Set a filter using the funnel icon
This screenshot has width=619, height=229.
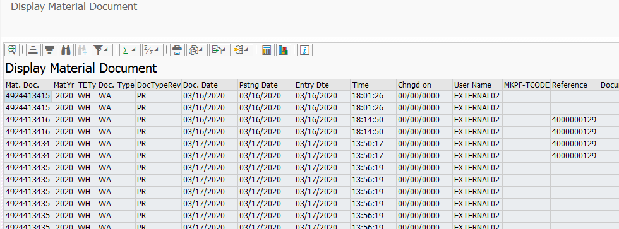pyautogui.click(x=99, y=50)
